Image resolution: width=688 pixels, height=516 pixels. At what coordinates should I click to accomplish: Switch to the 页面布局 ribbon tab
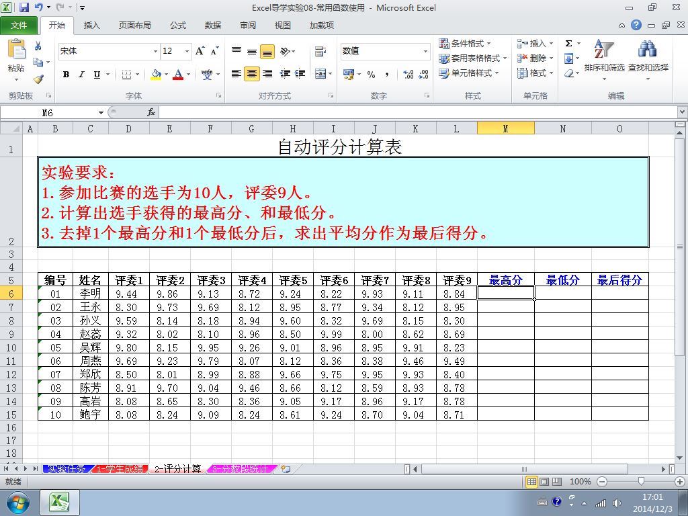pos(134,26)
